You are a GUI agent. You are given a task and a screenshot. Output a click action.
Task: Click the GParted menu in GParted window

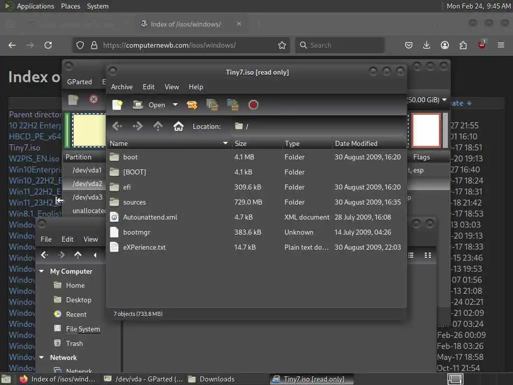[x=80, y=82]
